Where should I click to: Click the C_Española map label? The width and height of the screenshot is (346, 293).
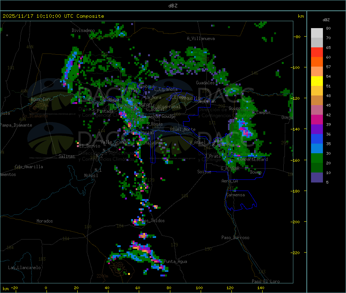tap(166, 89)
